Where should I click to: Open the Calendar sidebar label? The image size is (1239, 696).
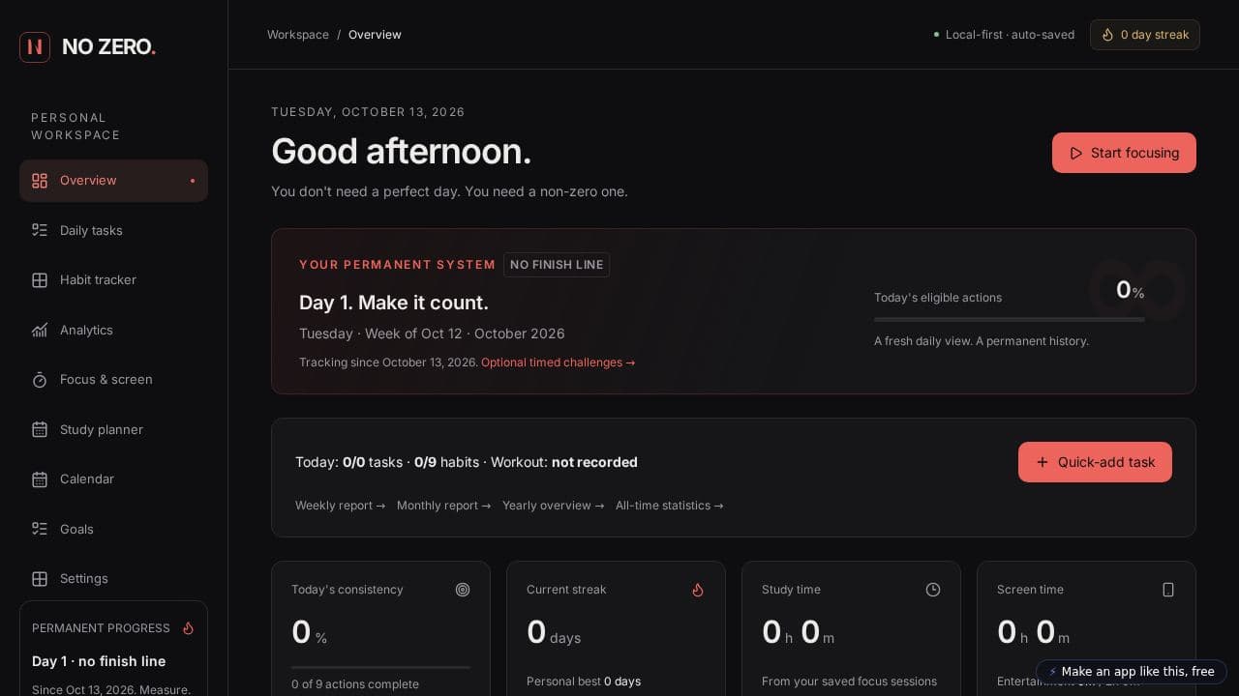click(x=87, y=479)
